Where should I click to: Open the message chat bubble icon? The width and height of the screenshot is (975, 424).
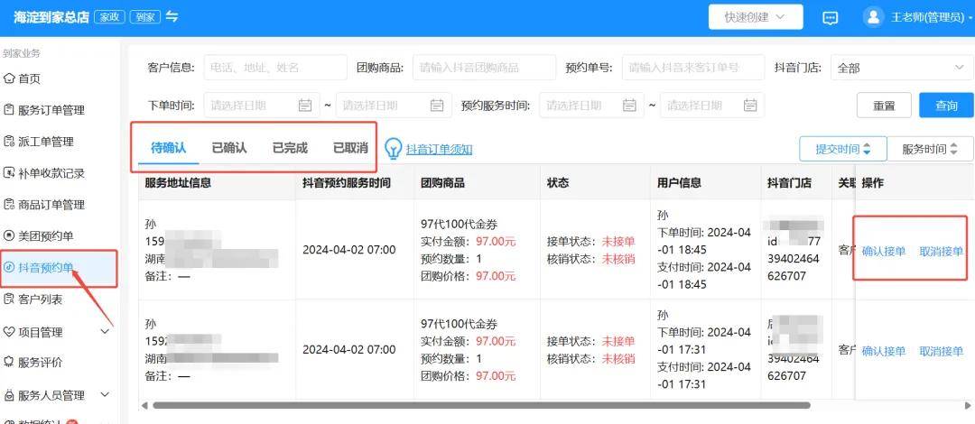831,17
